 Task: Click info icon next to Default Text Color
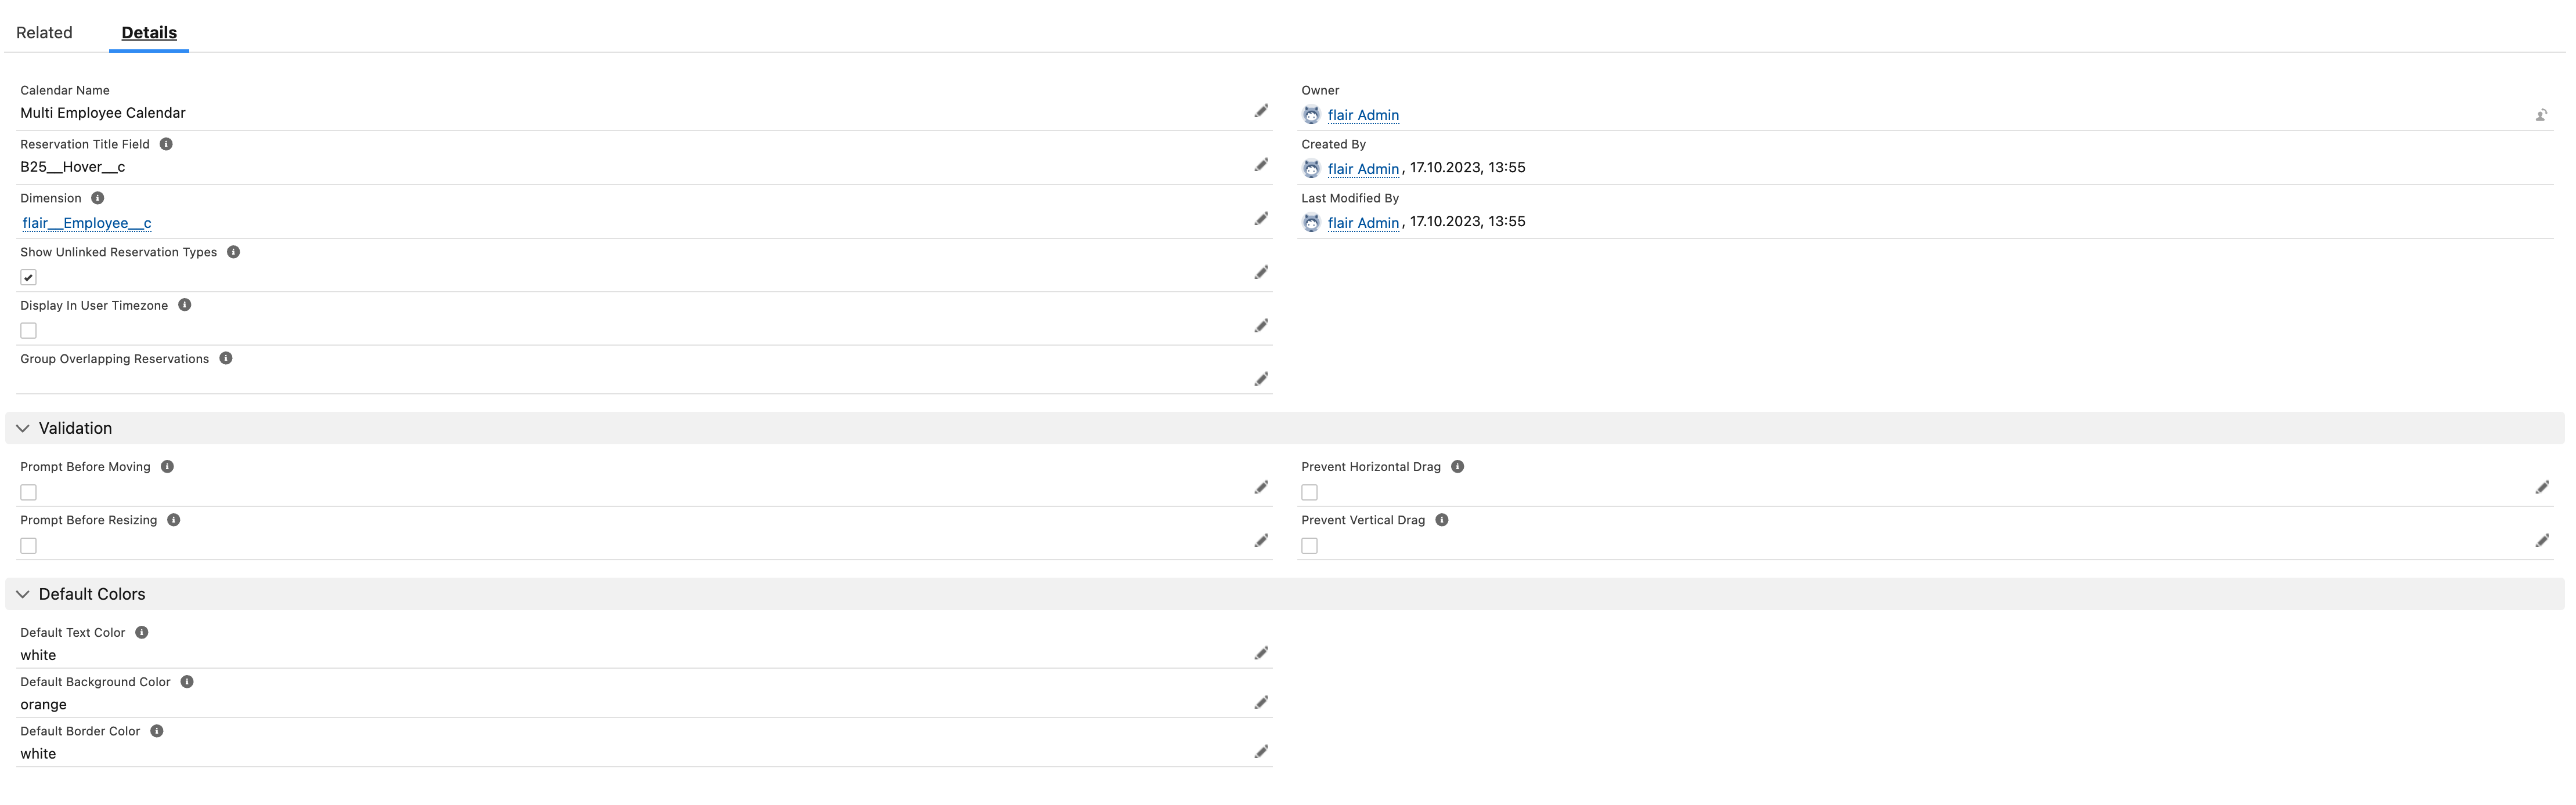pos(142,633)
